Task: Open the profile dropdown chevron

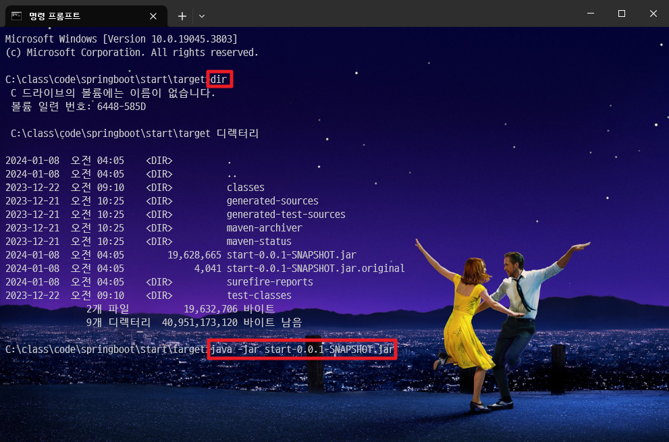Action: click(202, 16)
